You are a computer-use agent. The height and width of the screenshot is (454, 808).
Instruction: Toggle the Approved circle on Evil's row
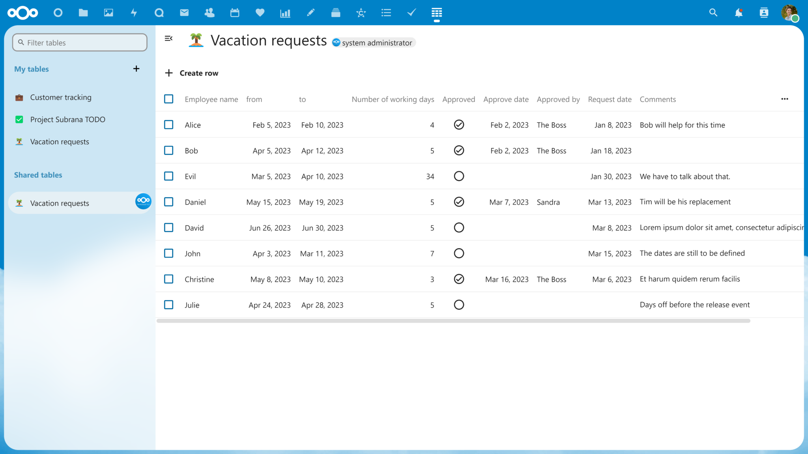459,176
